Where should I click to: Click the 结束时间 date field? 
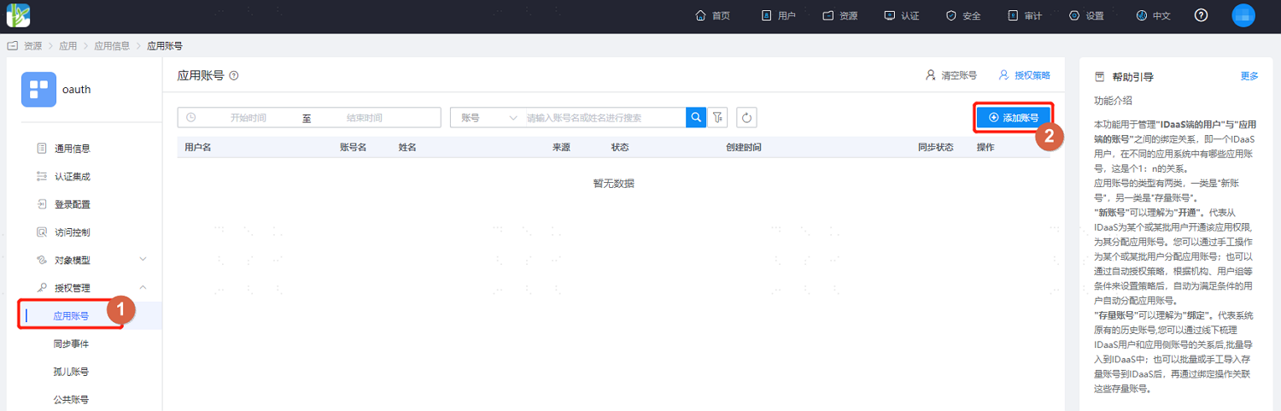365,118
